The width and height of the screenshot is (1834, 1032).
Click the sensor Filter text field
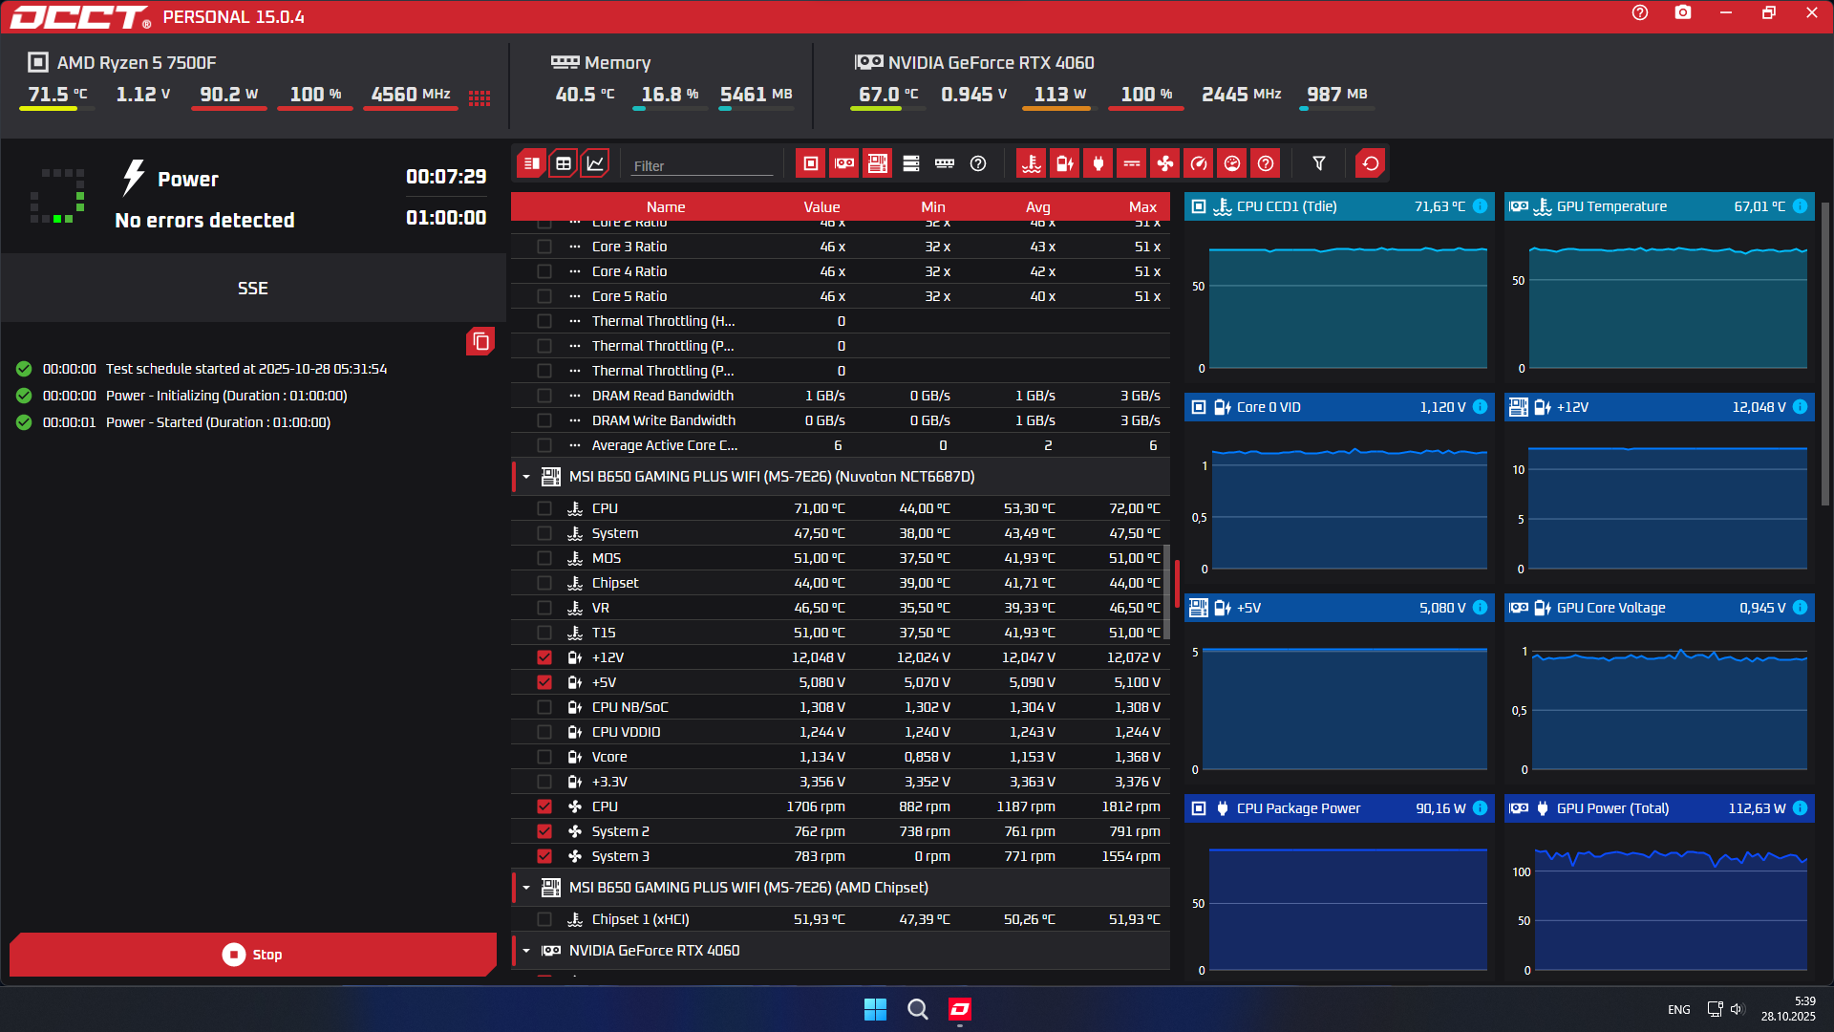coord(702,165)
